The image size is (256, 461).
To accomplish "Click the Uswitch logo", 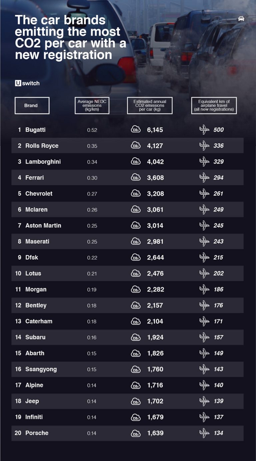I will 27,83.
